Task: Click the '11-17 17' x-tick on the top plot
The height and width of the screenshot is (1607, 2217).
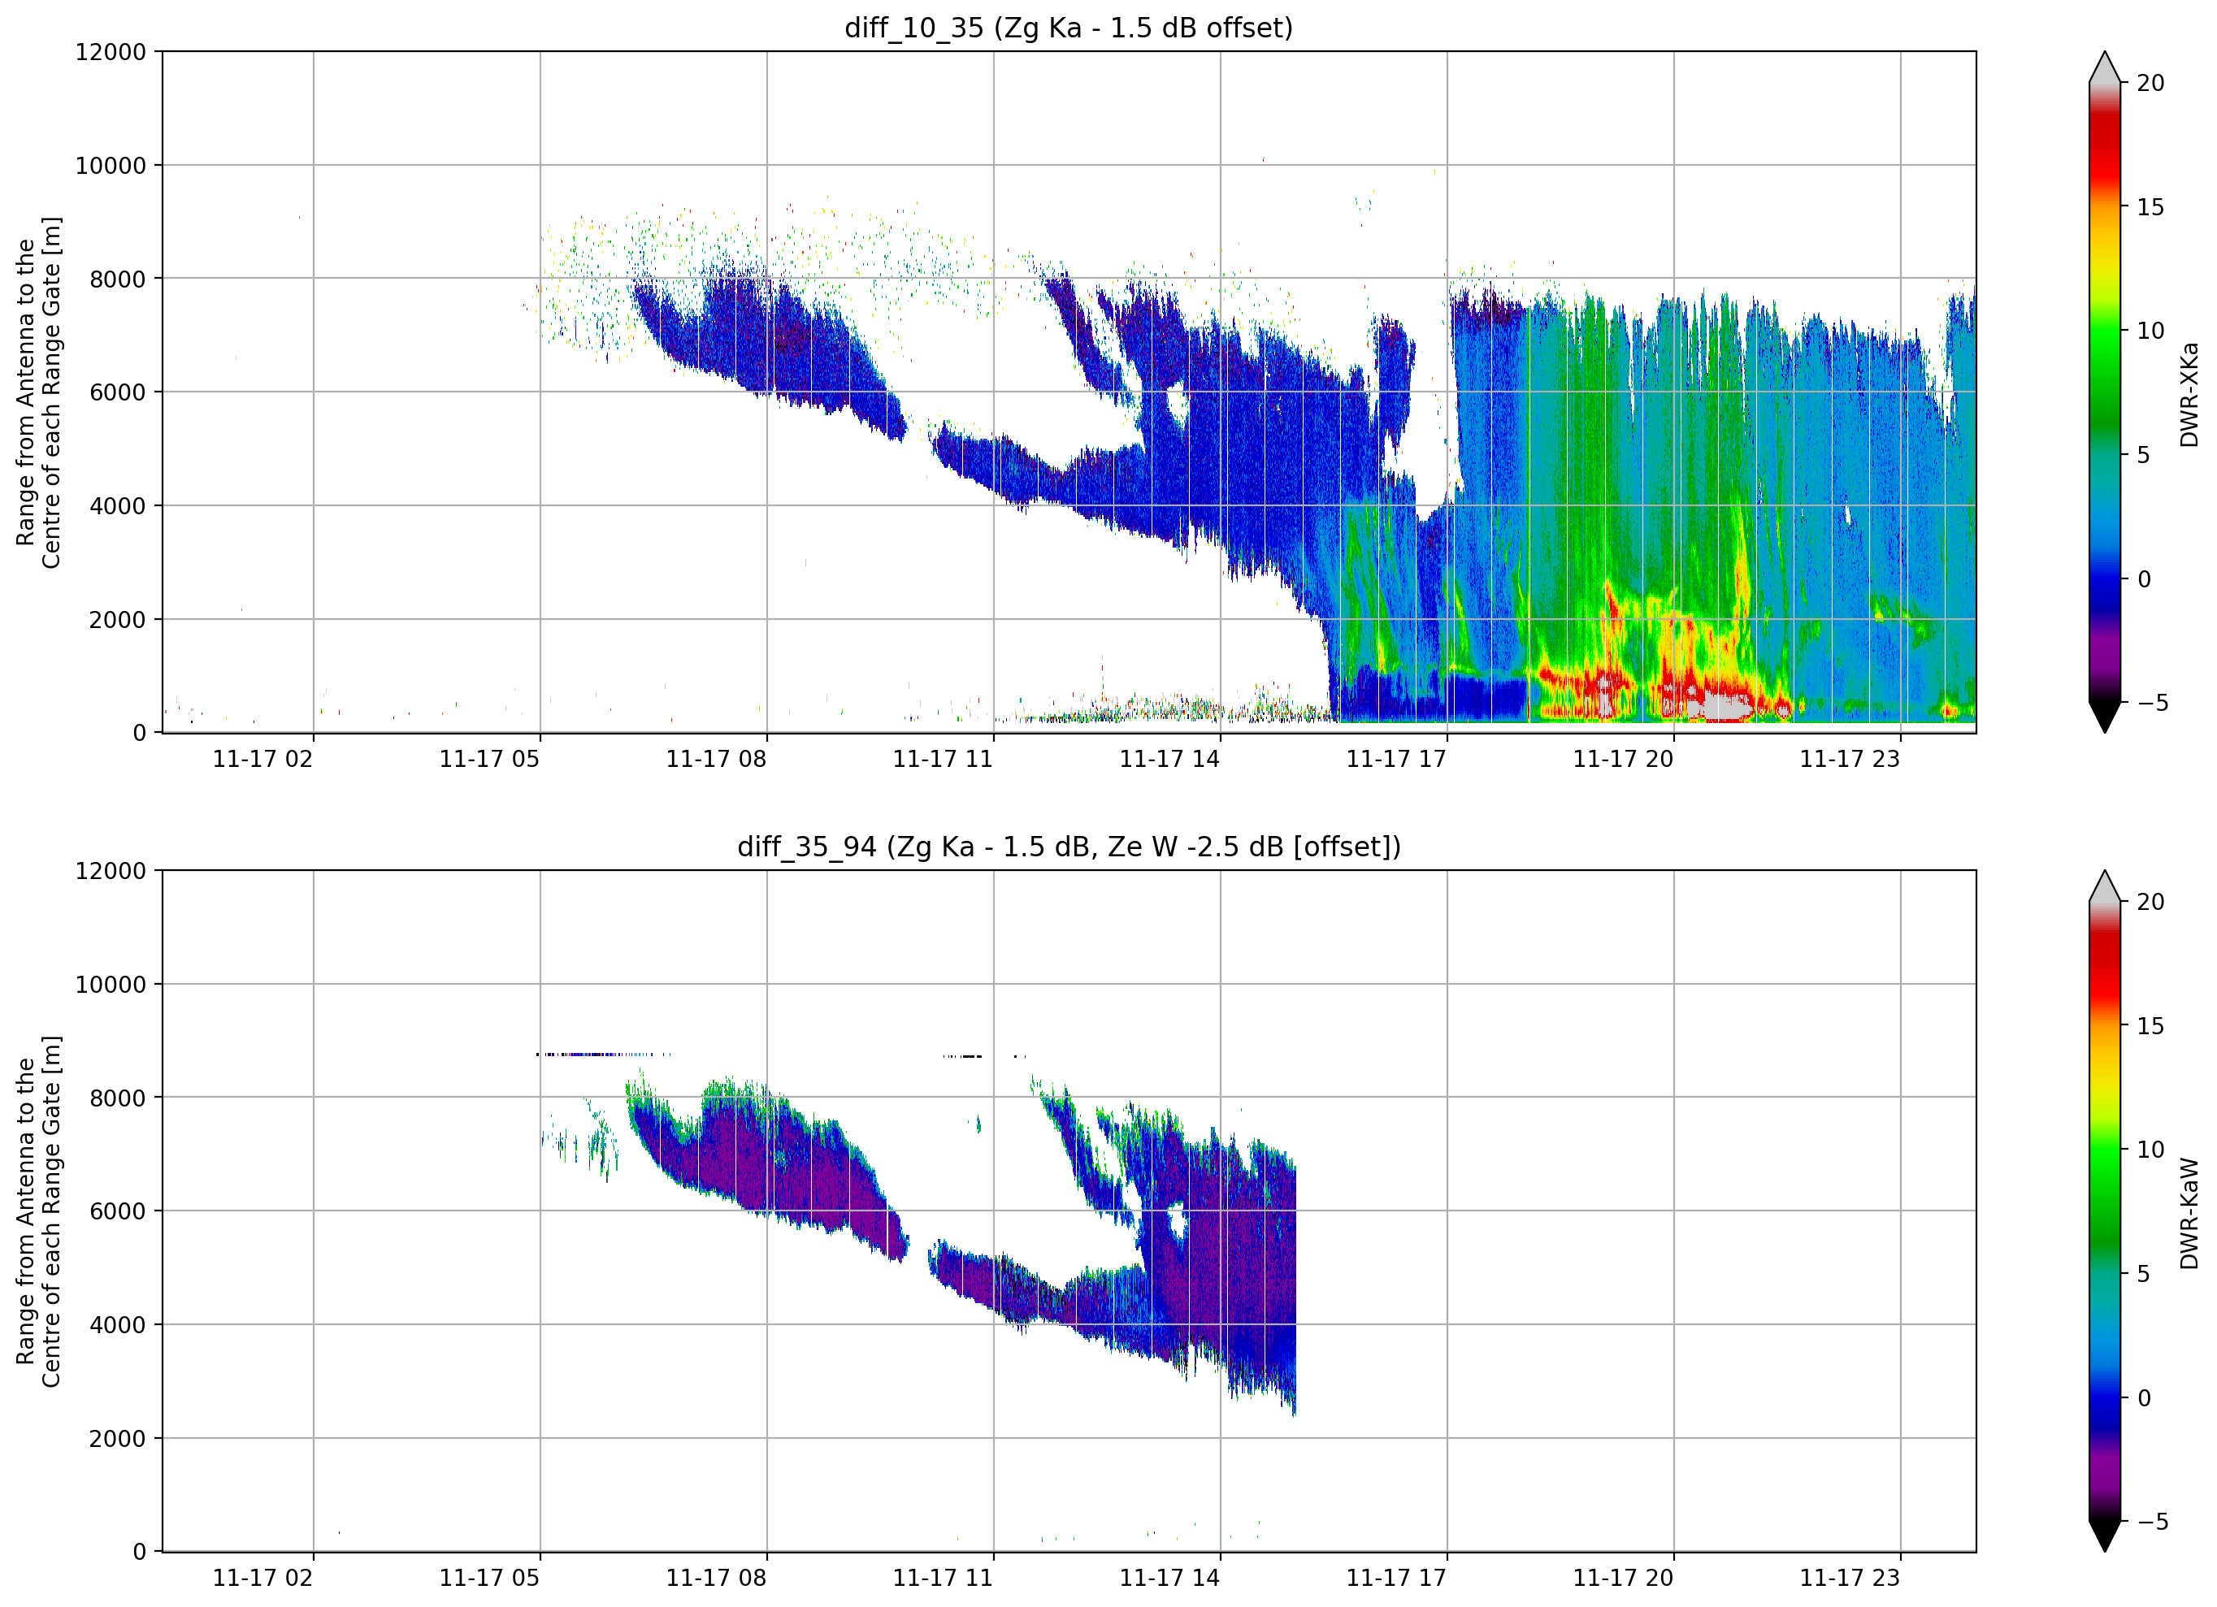Action: (x=1397, y=760)
